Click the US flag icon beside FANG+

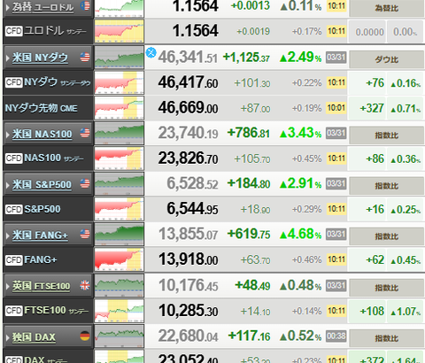coord(85,234)
